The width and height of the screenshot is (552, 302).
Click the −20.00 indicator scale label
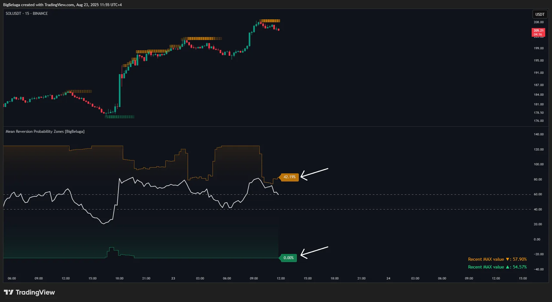click(x=538, y=254)
